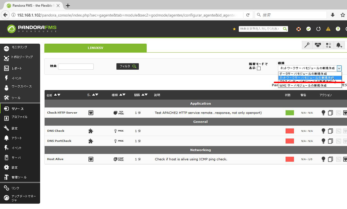Screen dimensions: 347x209
Task: Open レポート in sidebar
Action: click(20, 68)
